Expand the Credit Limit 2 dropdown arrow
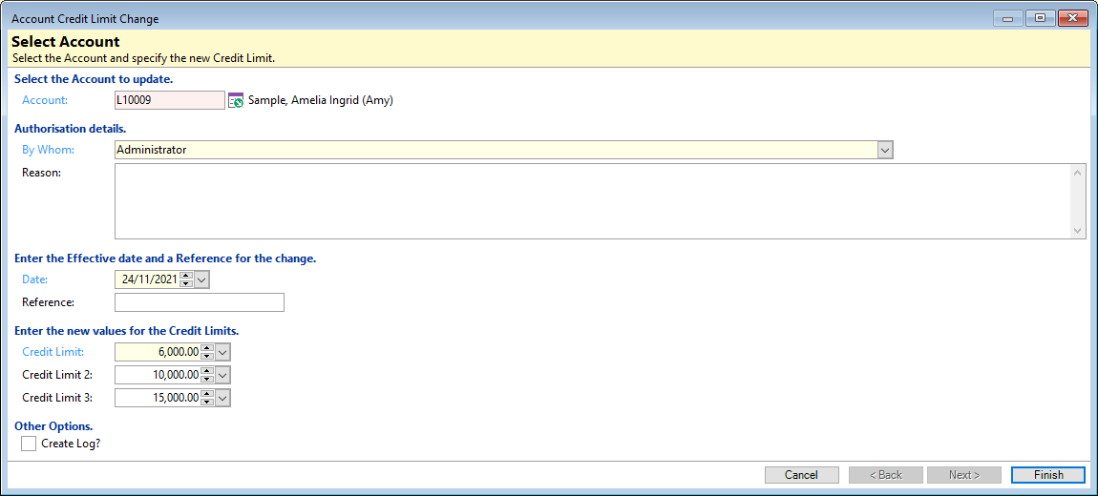The width and height of the screenshot is (1098, 496). click(x=222, y=375)
